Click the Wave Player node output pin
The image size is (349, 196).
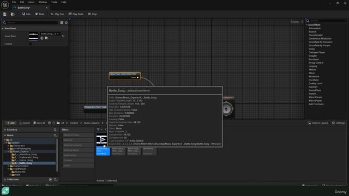coord(137,77)
